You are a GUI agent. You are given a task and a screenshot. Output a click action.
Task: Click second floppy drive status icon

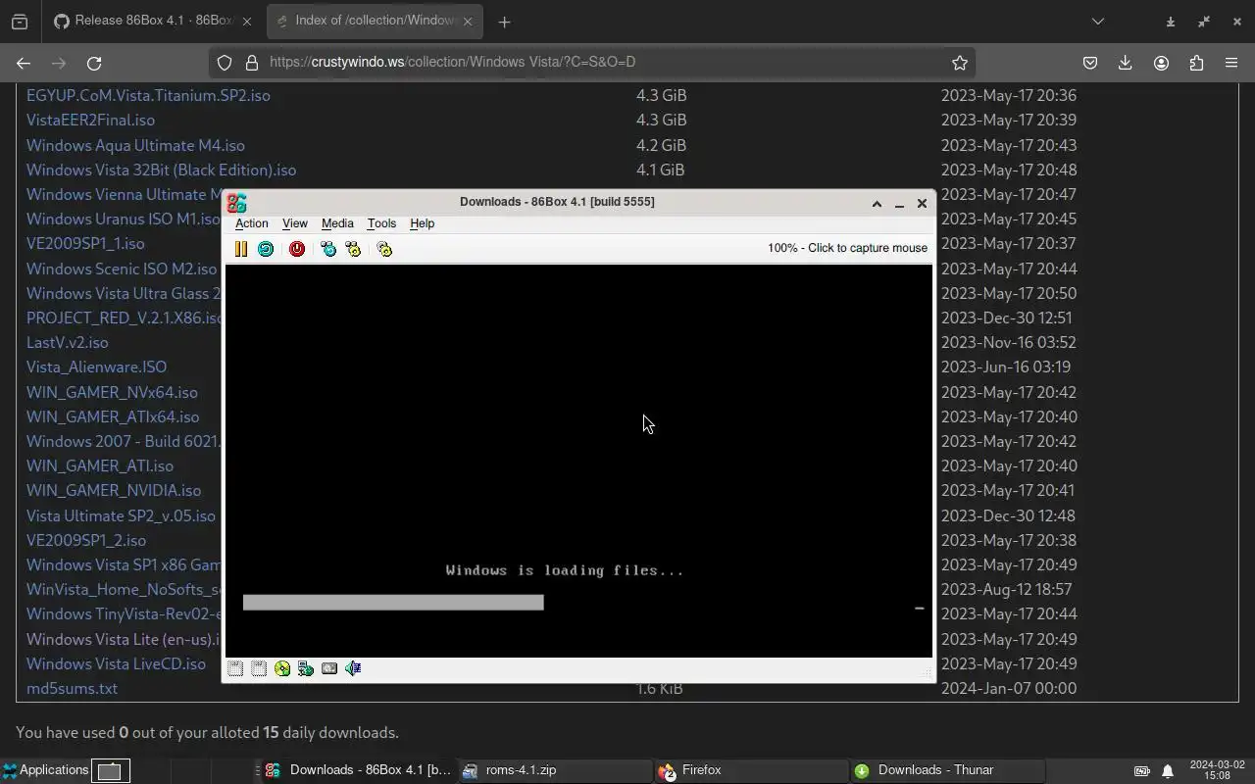[259, 668]
